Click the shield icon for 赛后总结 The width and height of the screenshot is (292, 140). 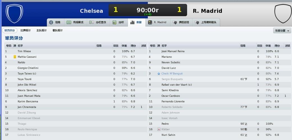point(174,22)
